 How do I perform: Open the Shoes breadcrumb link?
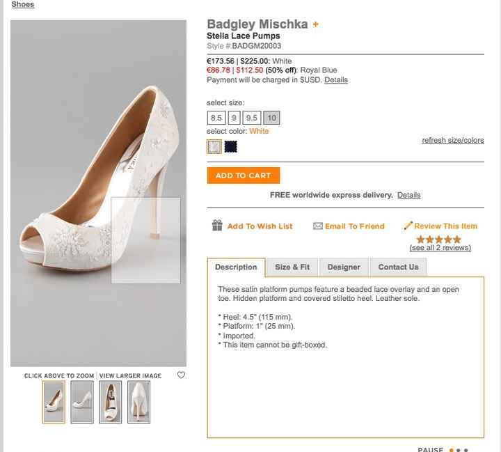pos(23,4)
